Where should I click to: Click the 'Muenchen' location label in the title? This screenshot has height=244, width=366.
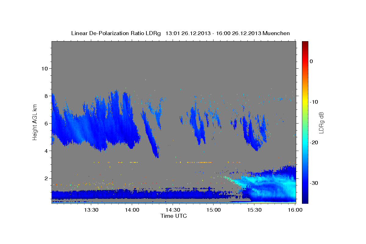[276, 33]
